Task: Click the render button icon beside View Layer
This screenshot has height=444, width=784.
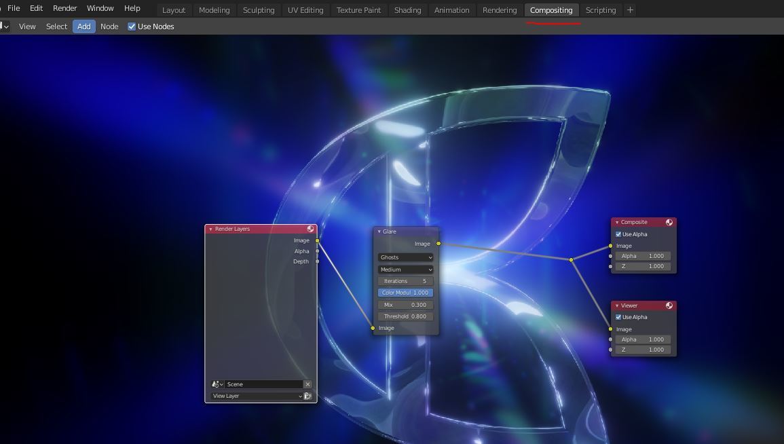Action: (307, 396)
